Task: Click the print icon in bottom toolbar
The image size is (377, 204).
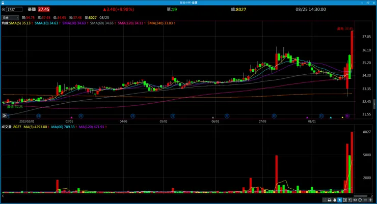Action: [330, 200]
